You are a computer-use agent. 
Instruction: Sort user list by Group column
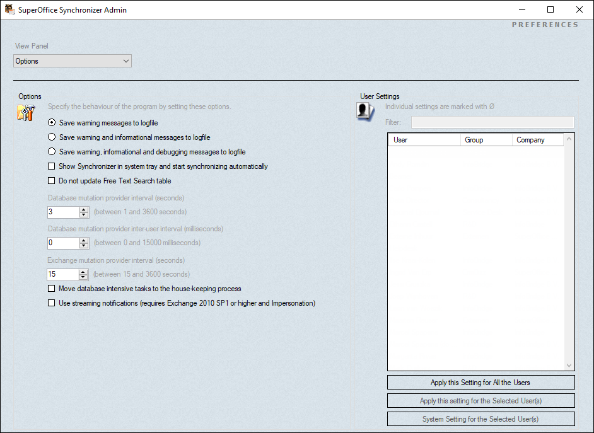coord(486,140)
